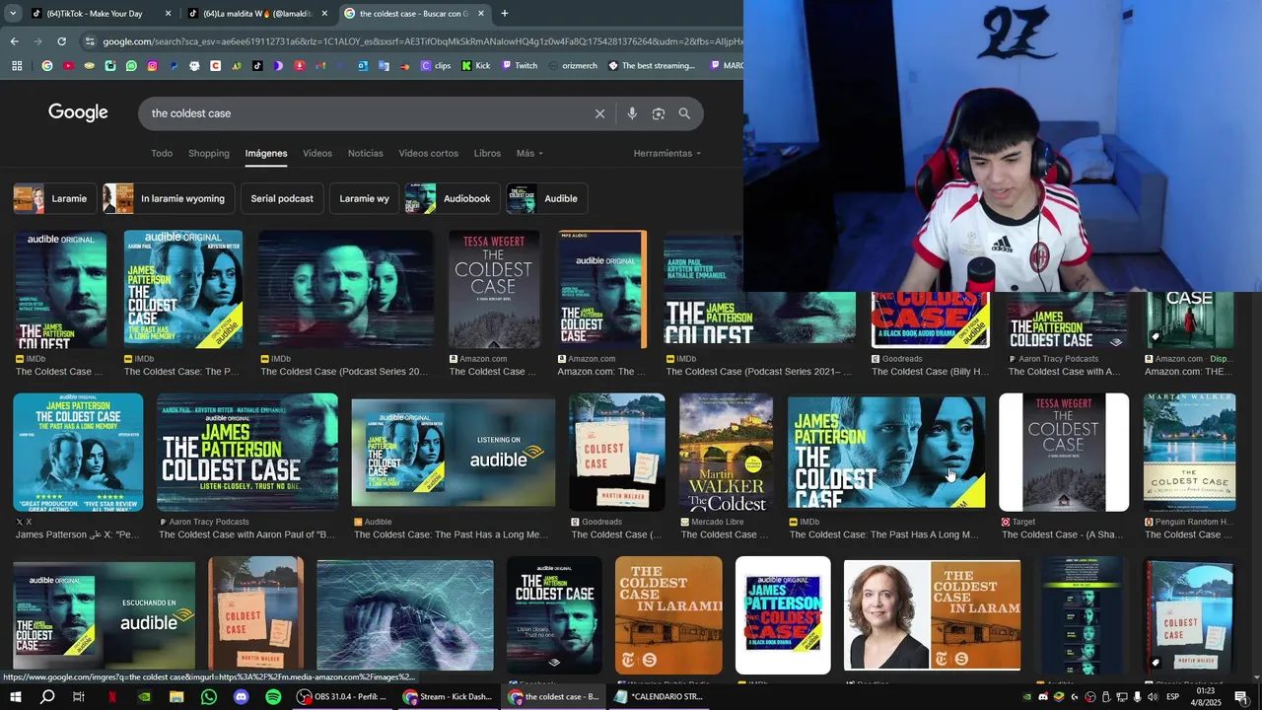Open the Kick bookmark
Screen dimensions: 1262x710
[475, 66]
